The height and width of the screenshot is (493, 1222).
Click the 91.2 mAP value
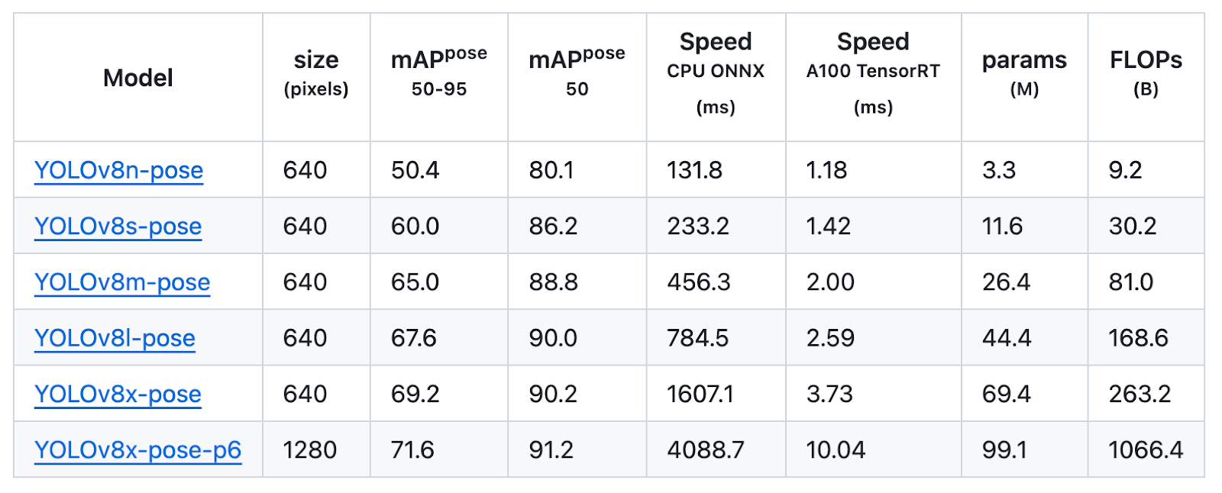[551, 450]
